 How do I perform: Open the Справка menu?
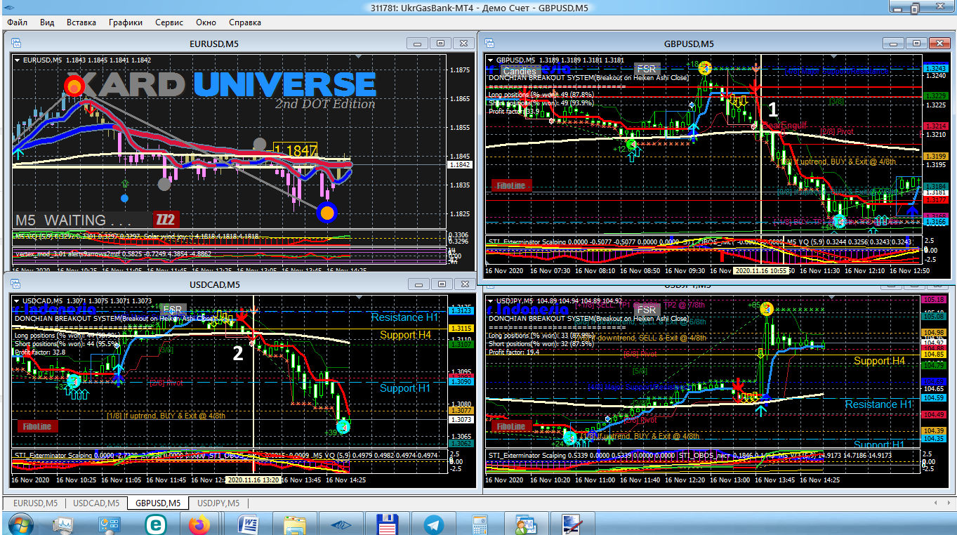click(245, 22)
